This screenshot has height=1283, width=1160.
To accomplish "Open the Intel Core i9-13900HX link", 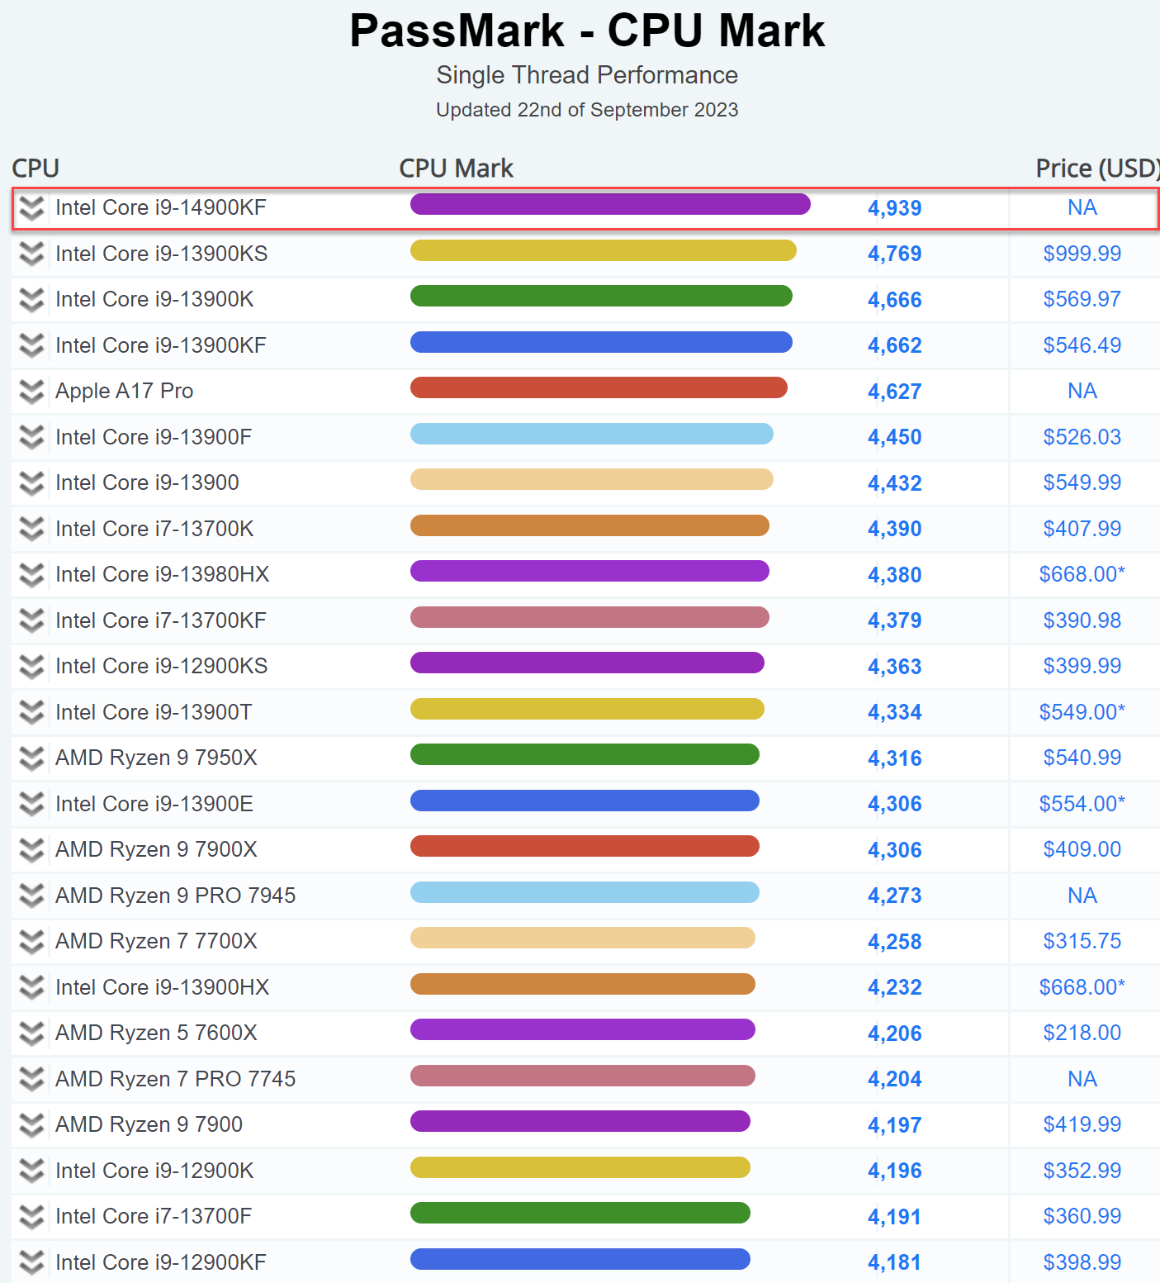I will [x=162, y=987].
